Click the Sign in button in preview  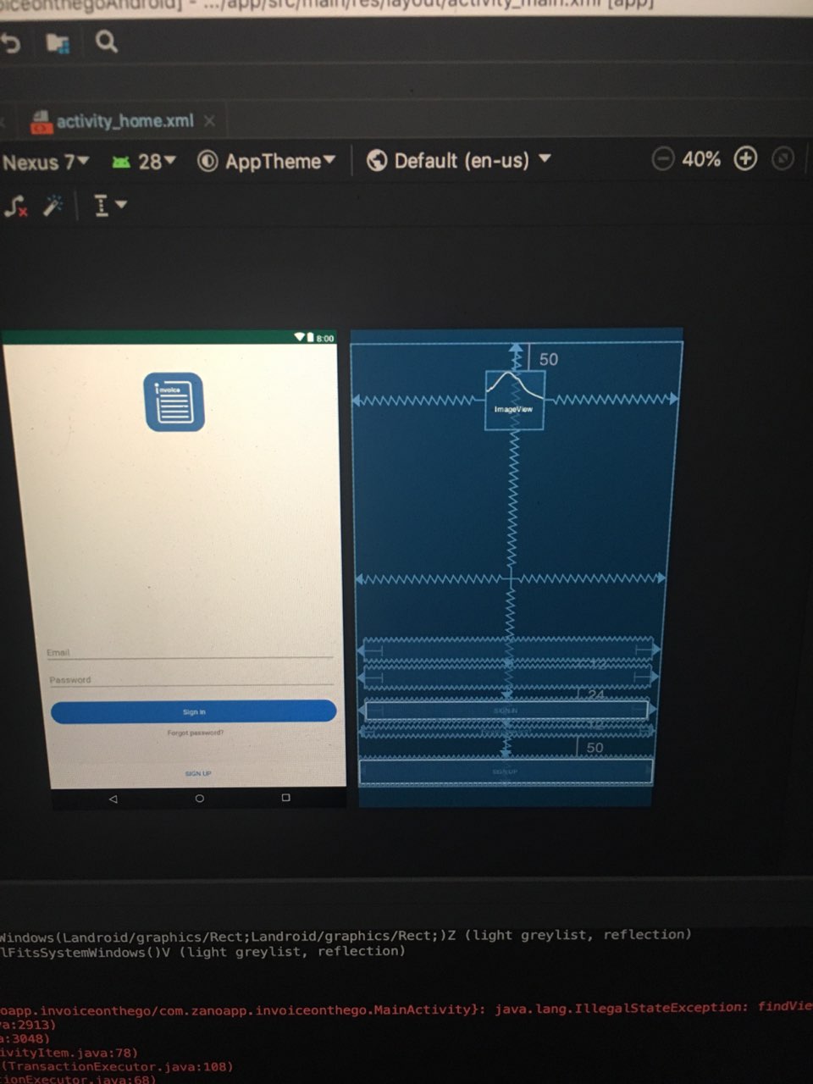click(194, 711)
